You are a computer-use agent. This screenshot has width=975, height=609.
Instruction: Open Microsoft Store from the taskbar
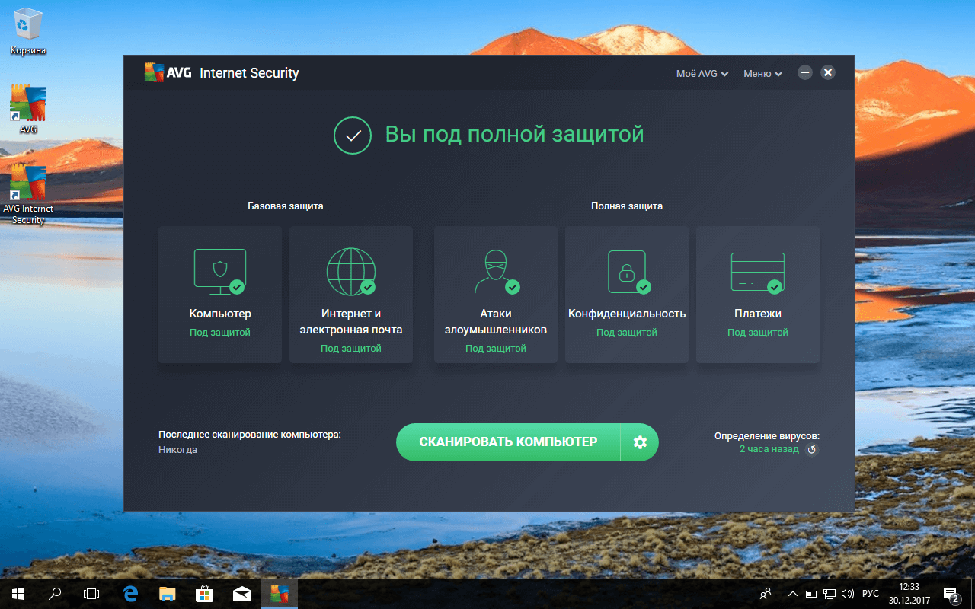click(204, 594)
